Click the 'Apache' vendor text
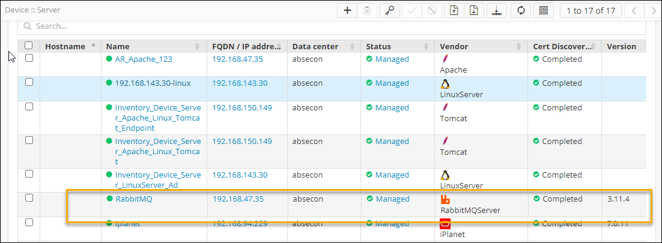Screen dimensions: 662x243 [x=453, y=70]
